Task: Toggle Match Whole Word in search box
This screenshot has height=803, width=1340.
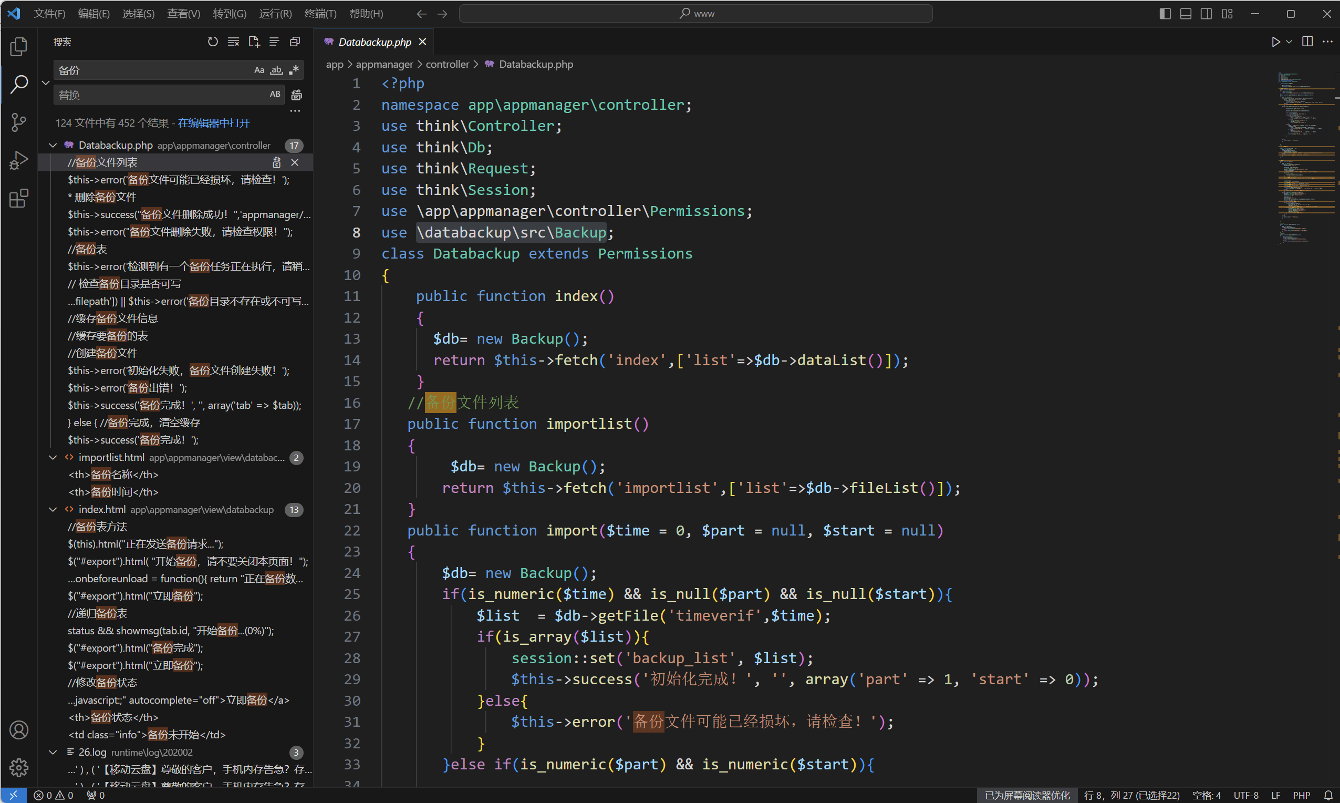Action: (x=276, y=70)
